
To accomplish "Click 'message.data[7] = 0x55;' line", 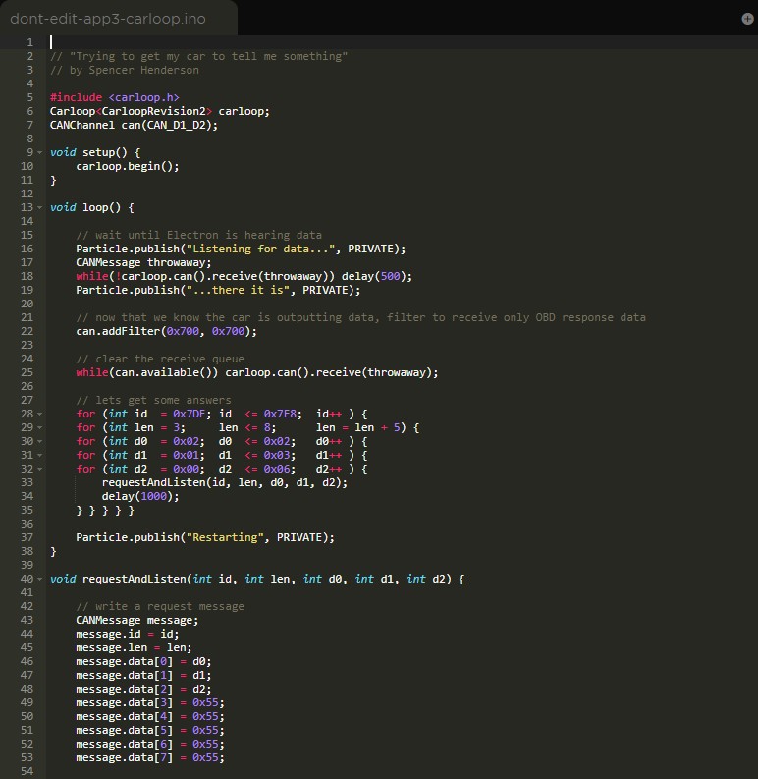I will tap(150, 757).
